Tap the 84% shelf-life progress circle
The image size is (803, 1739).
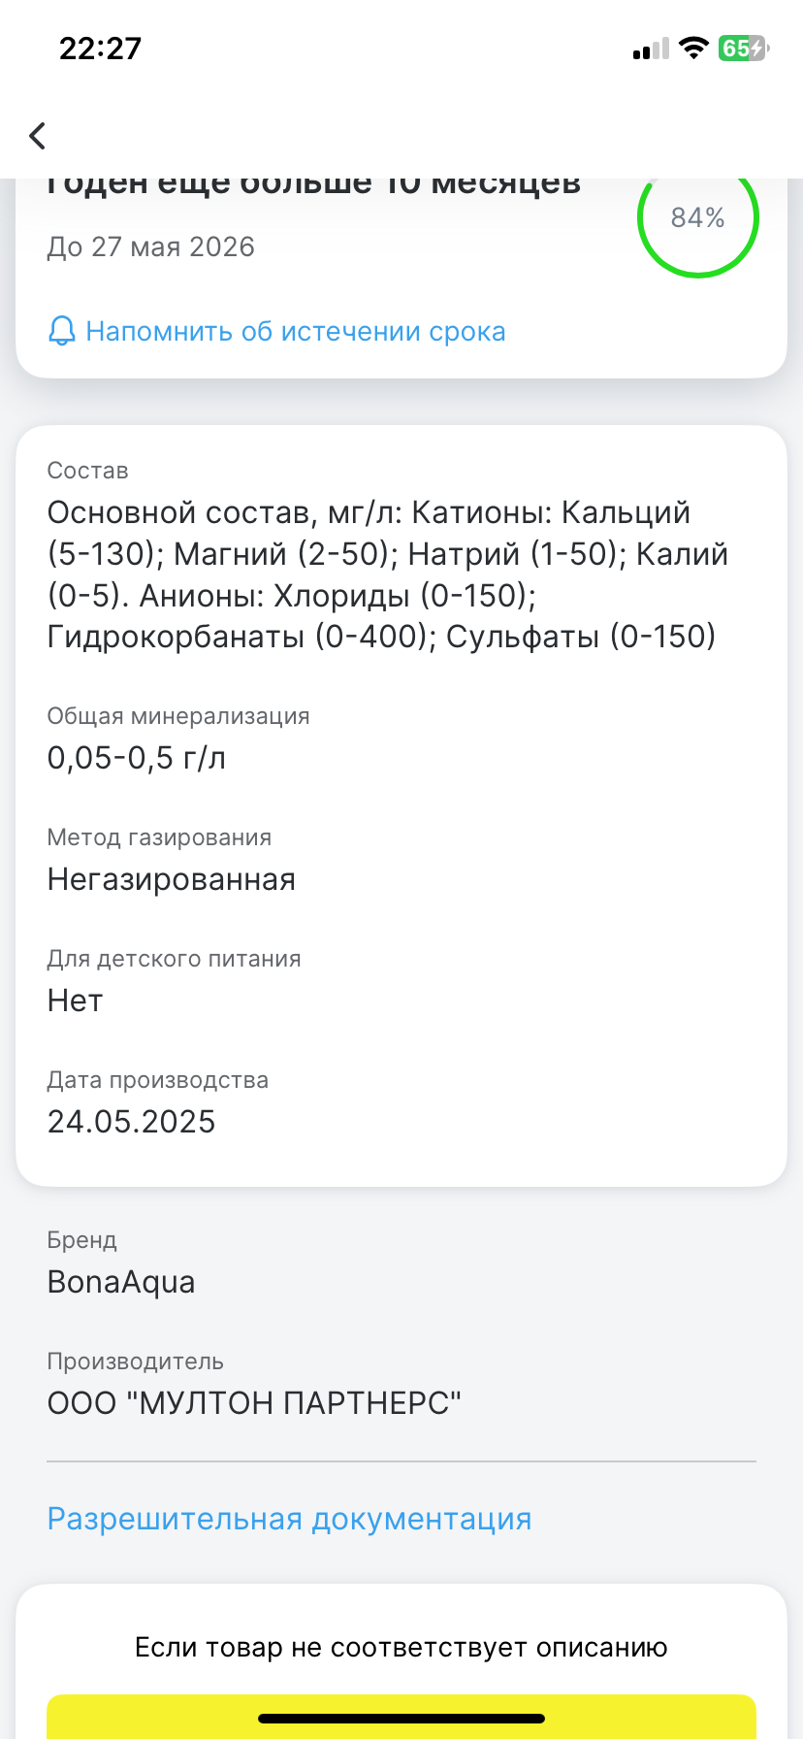click(697, 217)
